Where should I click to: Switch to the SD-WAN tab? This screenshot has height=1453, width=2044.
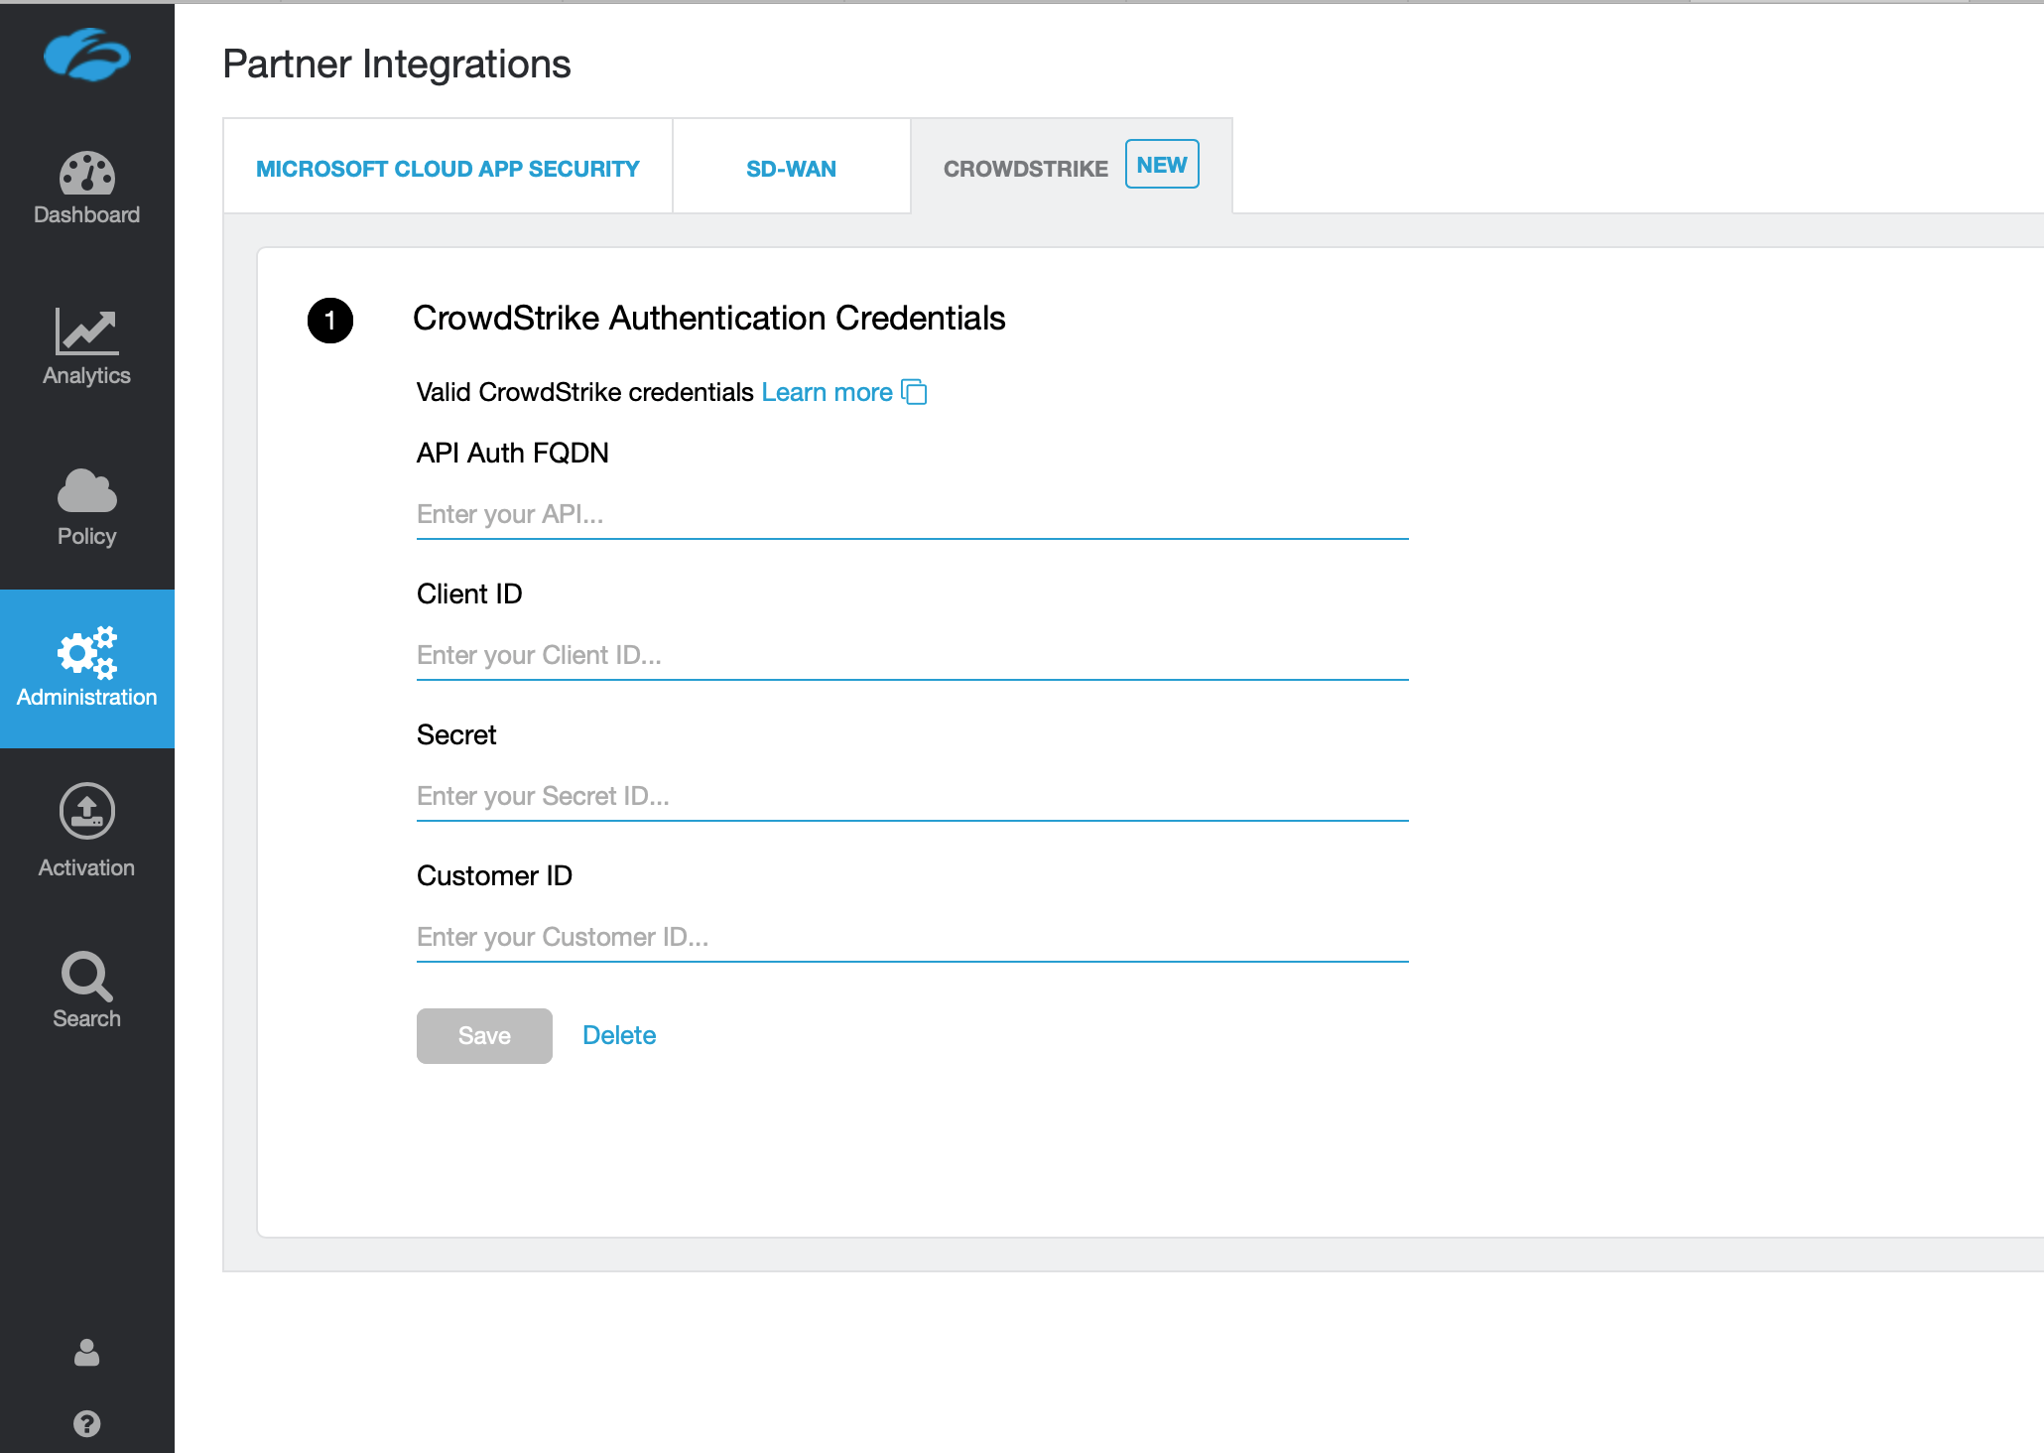pos(791,169)
